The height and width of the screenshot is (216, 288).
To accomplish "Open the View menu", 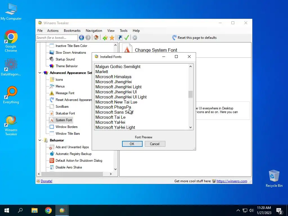I will click(x=111, y=31).
